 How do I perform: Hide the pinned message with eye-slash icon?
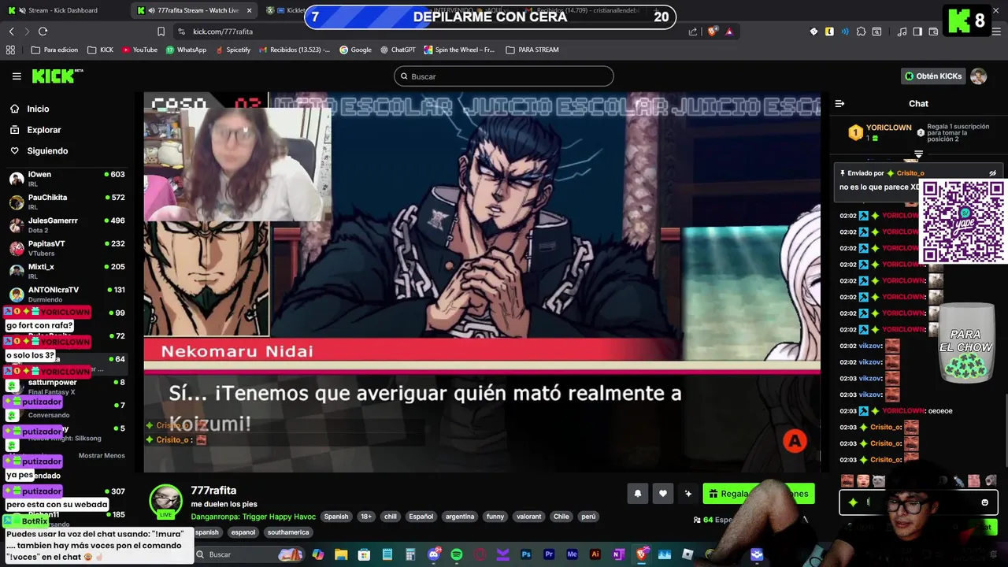click(992, 173)
